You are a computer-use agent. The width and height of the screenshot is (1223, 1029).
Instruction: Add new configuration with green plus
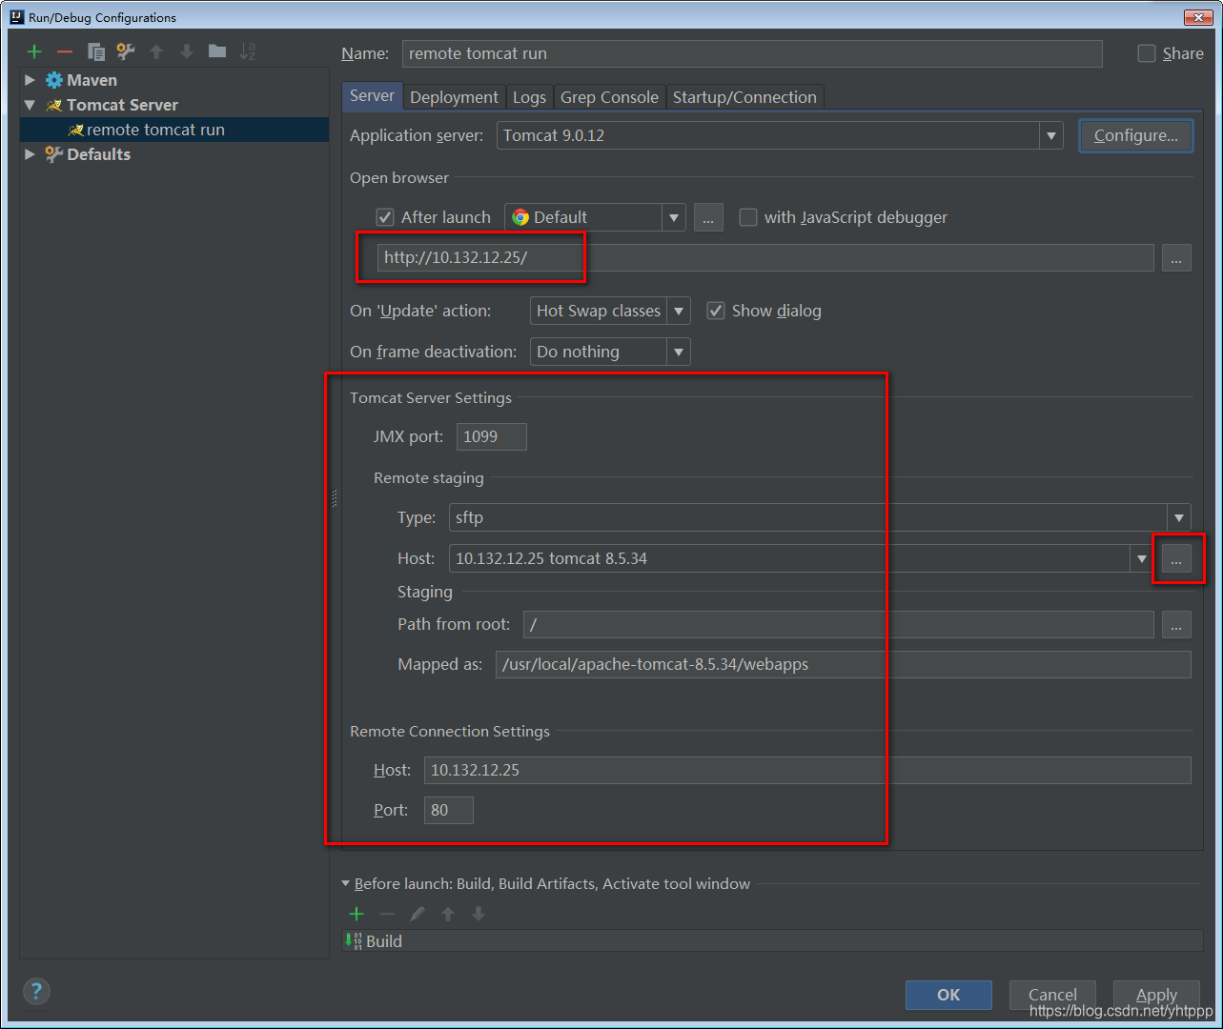click(x=34, y=51)
